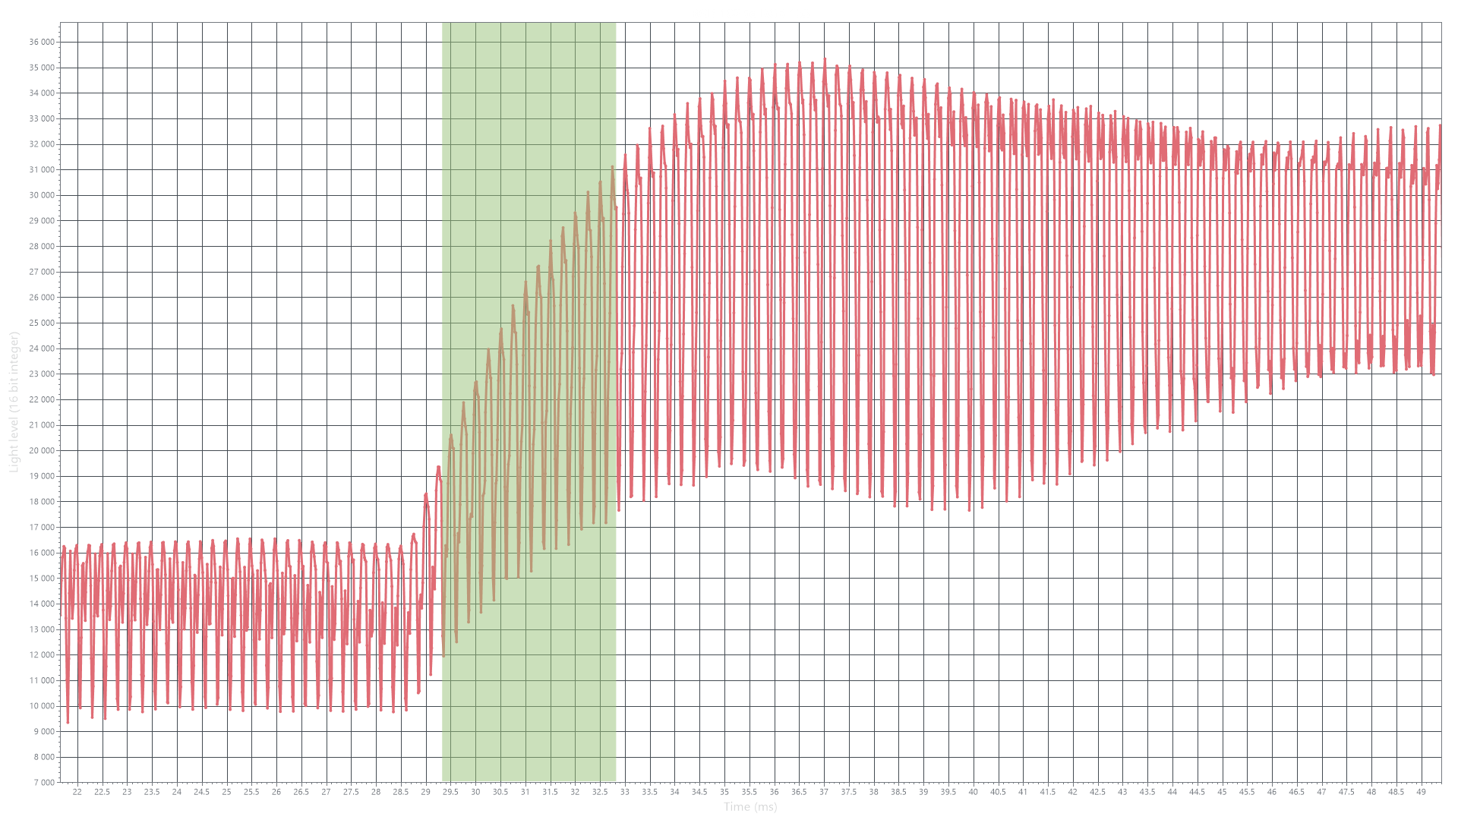Click the 29.5 tick label on the time axis
The width and height of the screenshot is (1458, 820).
click(450, 792)
